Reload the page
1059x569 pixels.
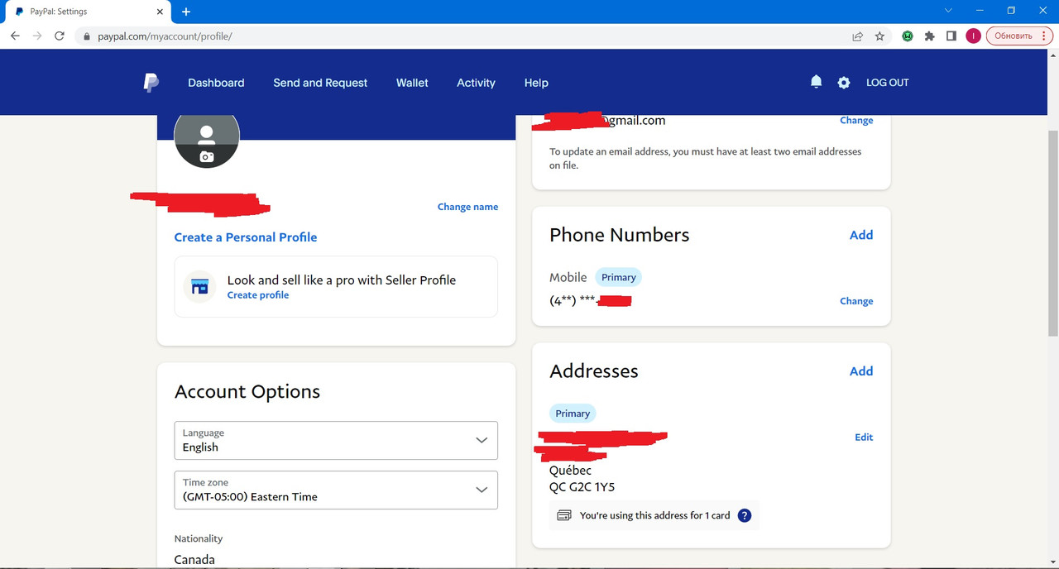[x=60, y=36]
